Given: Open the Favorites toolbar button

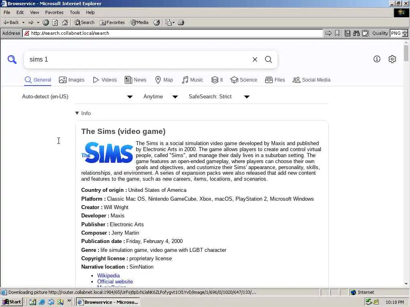Looking at the screenshot, I should [x=112, y=22].
